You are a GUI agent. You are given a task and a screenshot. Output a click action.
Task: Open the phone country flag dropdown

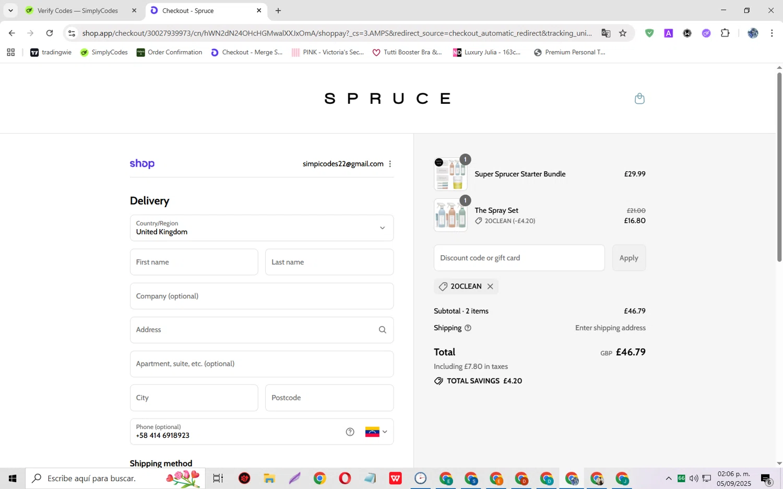point(376,432)
